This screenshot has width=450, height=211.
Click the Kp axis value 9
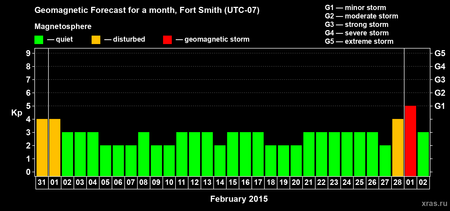click(x=28, y=53)
